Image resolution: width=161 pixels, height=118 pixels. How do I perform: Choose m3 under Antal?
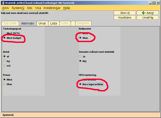click(x=5, y=65)
